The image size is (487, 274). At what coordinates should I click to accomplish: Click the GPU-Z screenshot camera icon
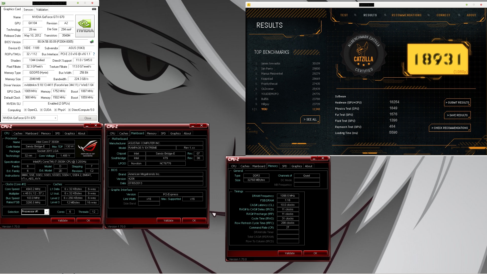94,9
